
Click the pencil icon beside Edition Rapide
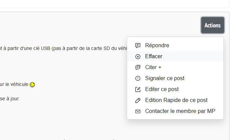[138, 100]
